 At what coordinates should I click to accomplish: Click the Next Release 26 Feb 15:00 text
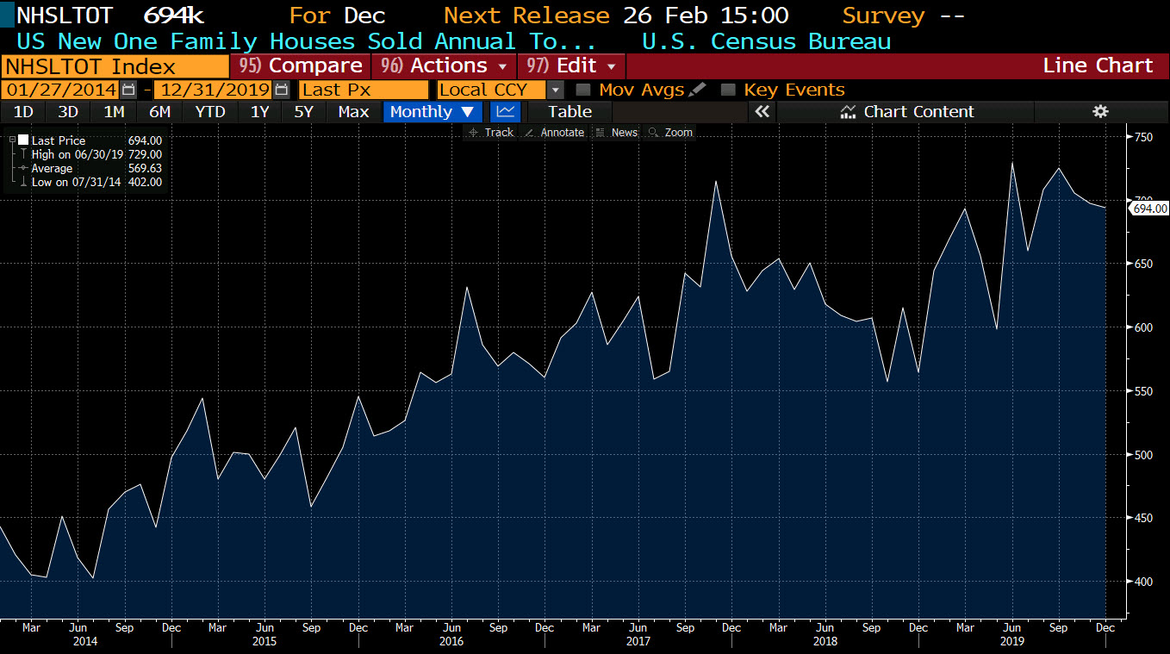click(x=616, y=16)
